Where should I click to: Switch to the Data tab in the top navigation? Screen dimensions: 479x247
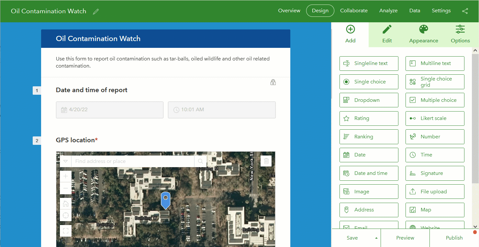pos(415,11)
